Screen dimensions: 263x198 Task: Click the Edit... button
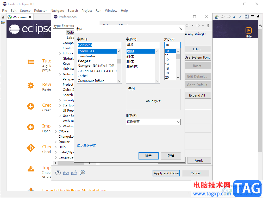pyautogui.click(x=197, y=49)
